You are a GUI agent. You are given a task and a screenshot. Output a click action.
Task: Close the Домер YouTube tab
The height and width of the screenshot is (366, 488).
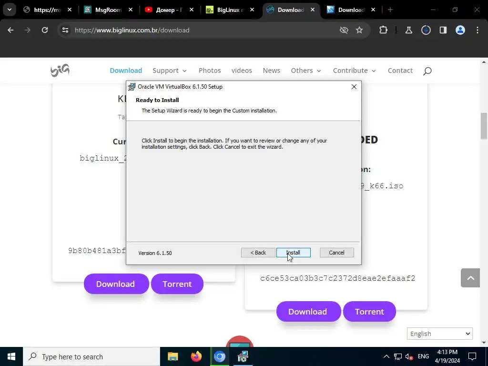192,10
